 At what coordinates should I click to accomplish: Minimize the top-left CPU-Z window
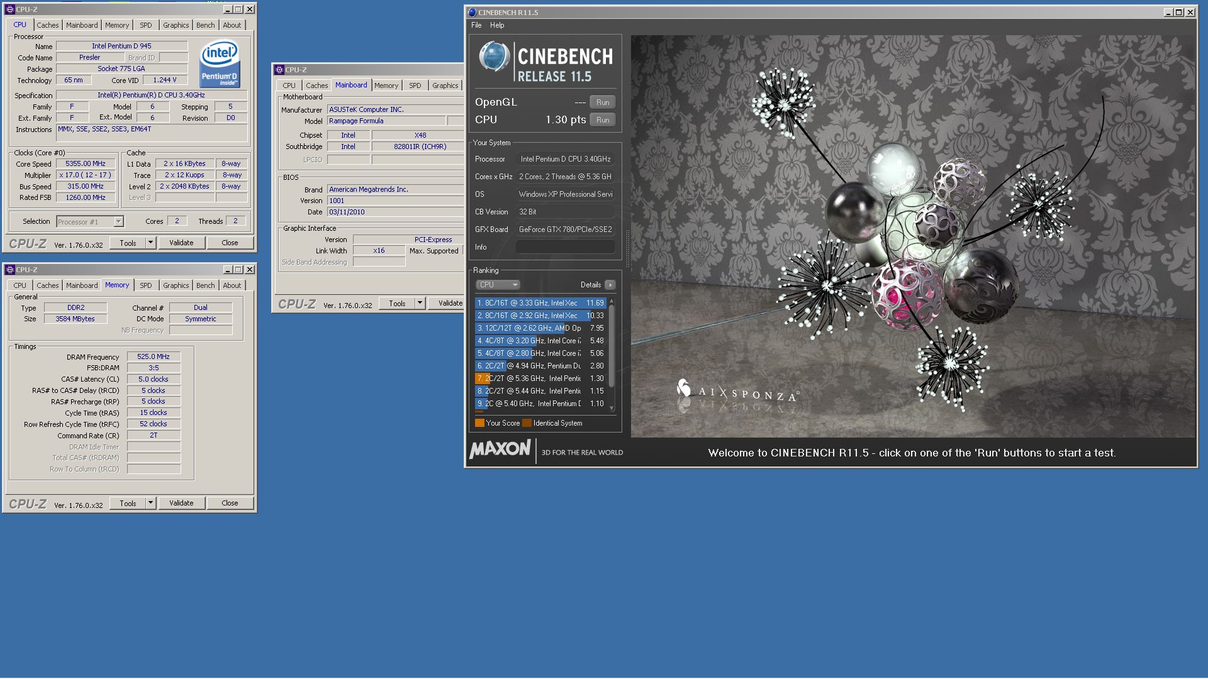(228, 9)
